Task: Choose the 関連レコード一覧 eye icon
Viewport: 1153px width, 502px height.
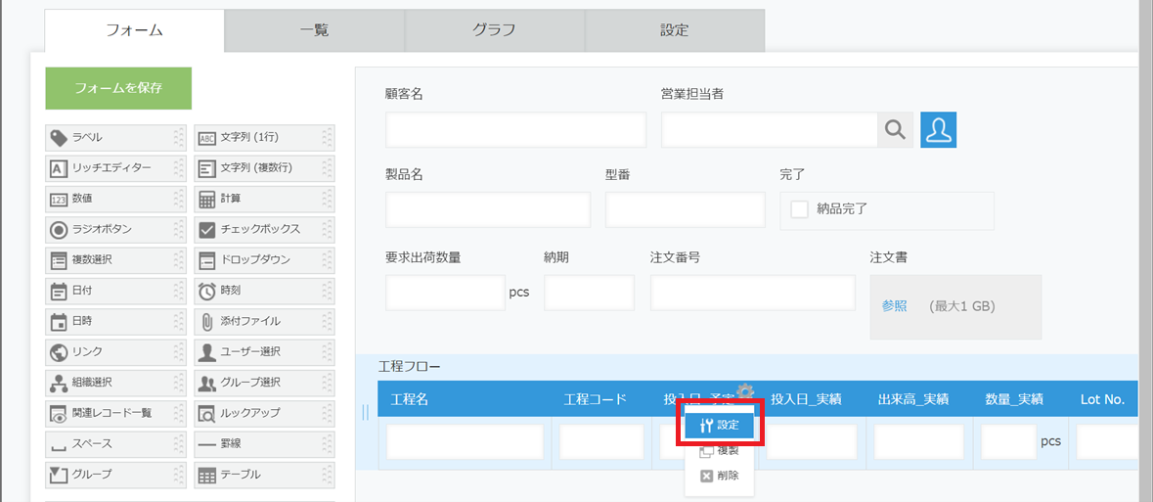Action: (59, 413)
